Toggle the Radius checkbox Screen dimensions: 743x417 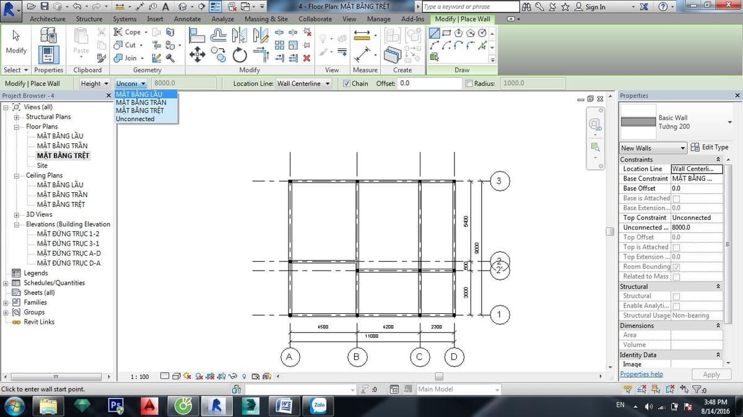coord(469,83)
